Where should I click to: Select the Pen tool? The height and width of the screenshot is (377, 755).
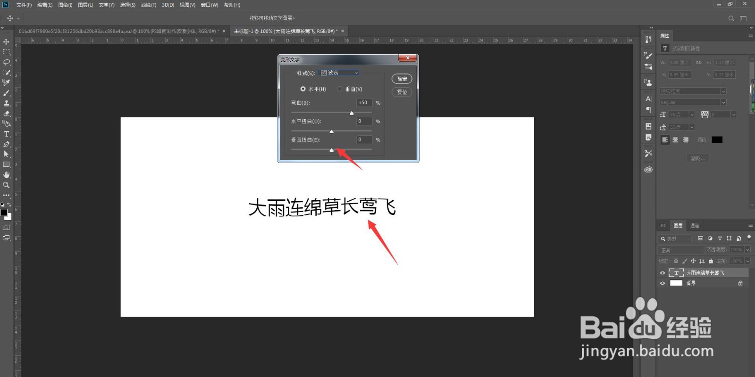click(x=6, y=144)
